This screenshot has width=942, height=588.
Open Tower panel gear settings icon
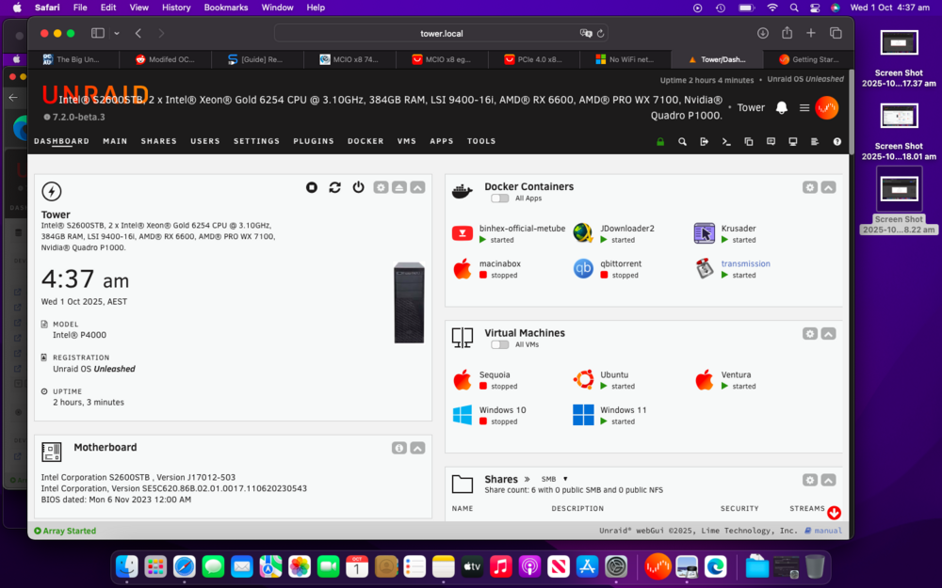tap(381, 187)
